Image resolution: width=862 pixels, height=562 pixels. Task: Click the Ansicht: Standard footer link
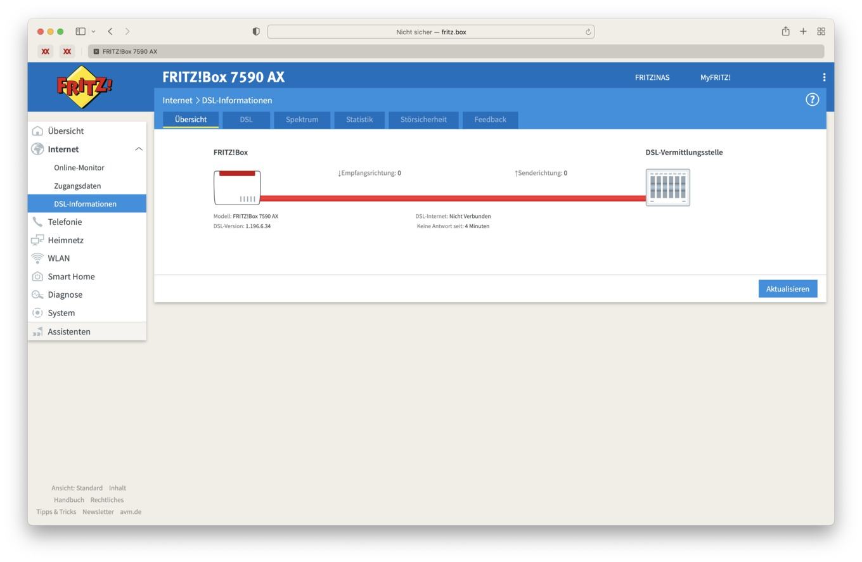(x=77, y=488)
